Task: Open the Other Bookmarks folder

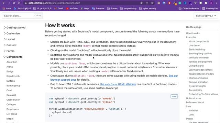Action: [189, 9]
